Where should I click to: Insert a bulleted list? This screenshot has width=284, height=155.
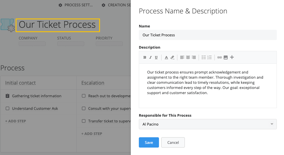click(204, 57)
